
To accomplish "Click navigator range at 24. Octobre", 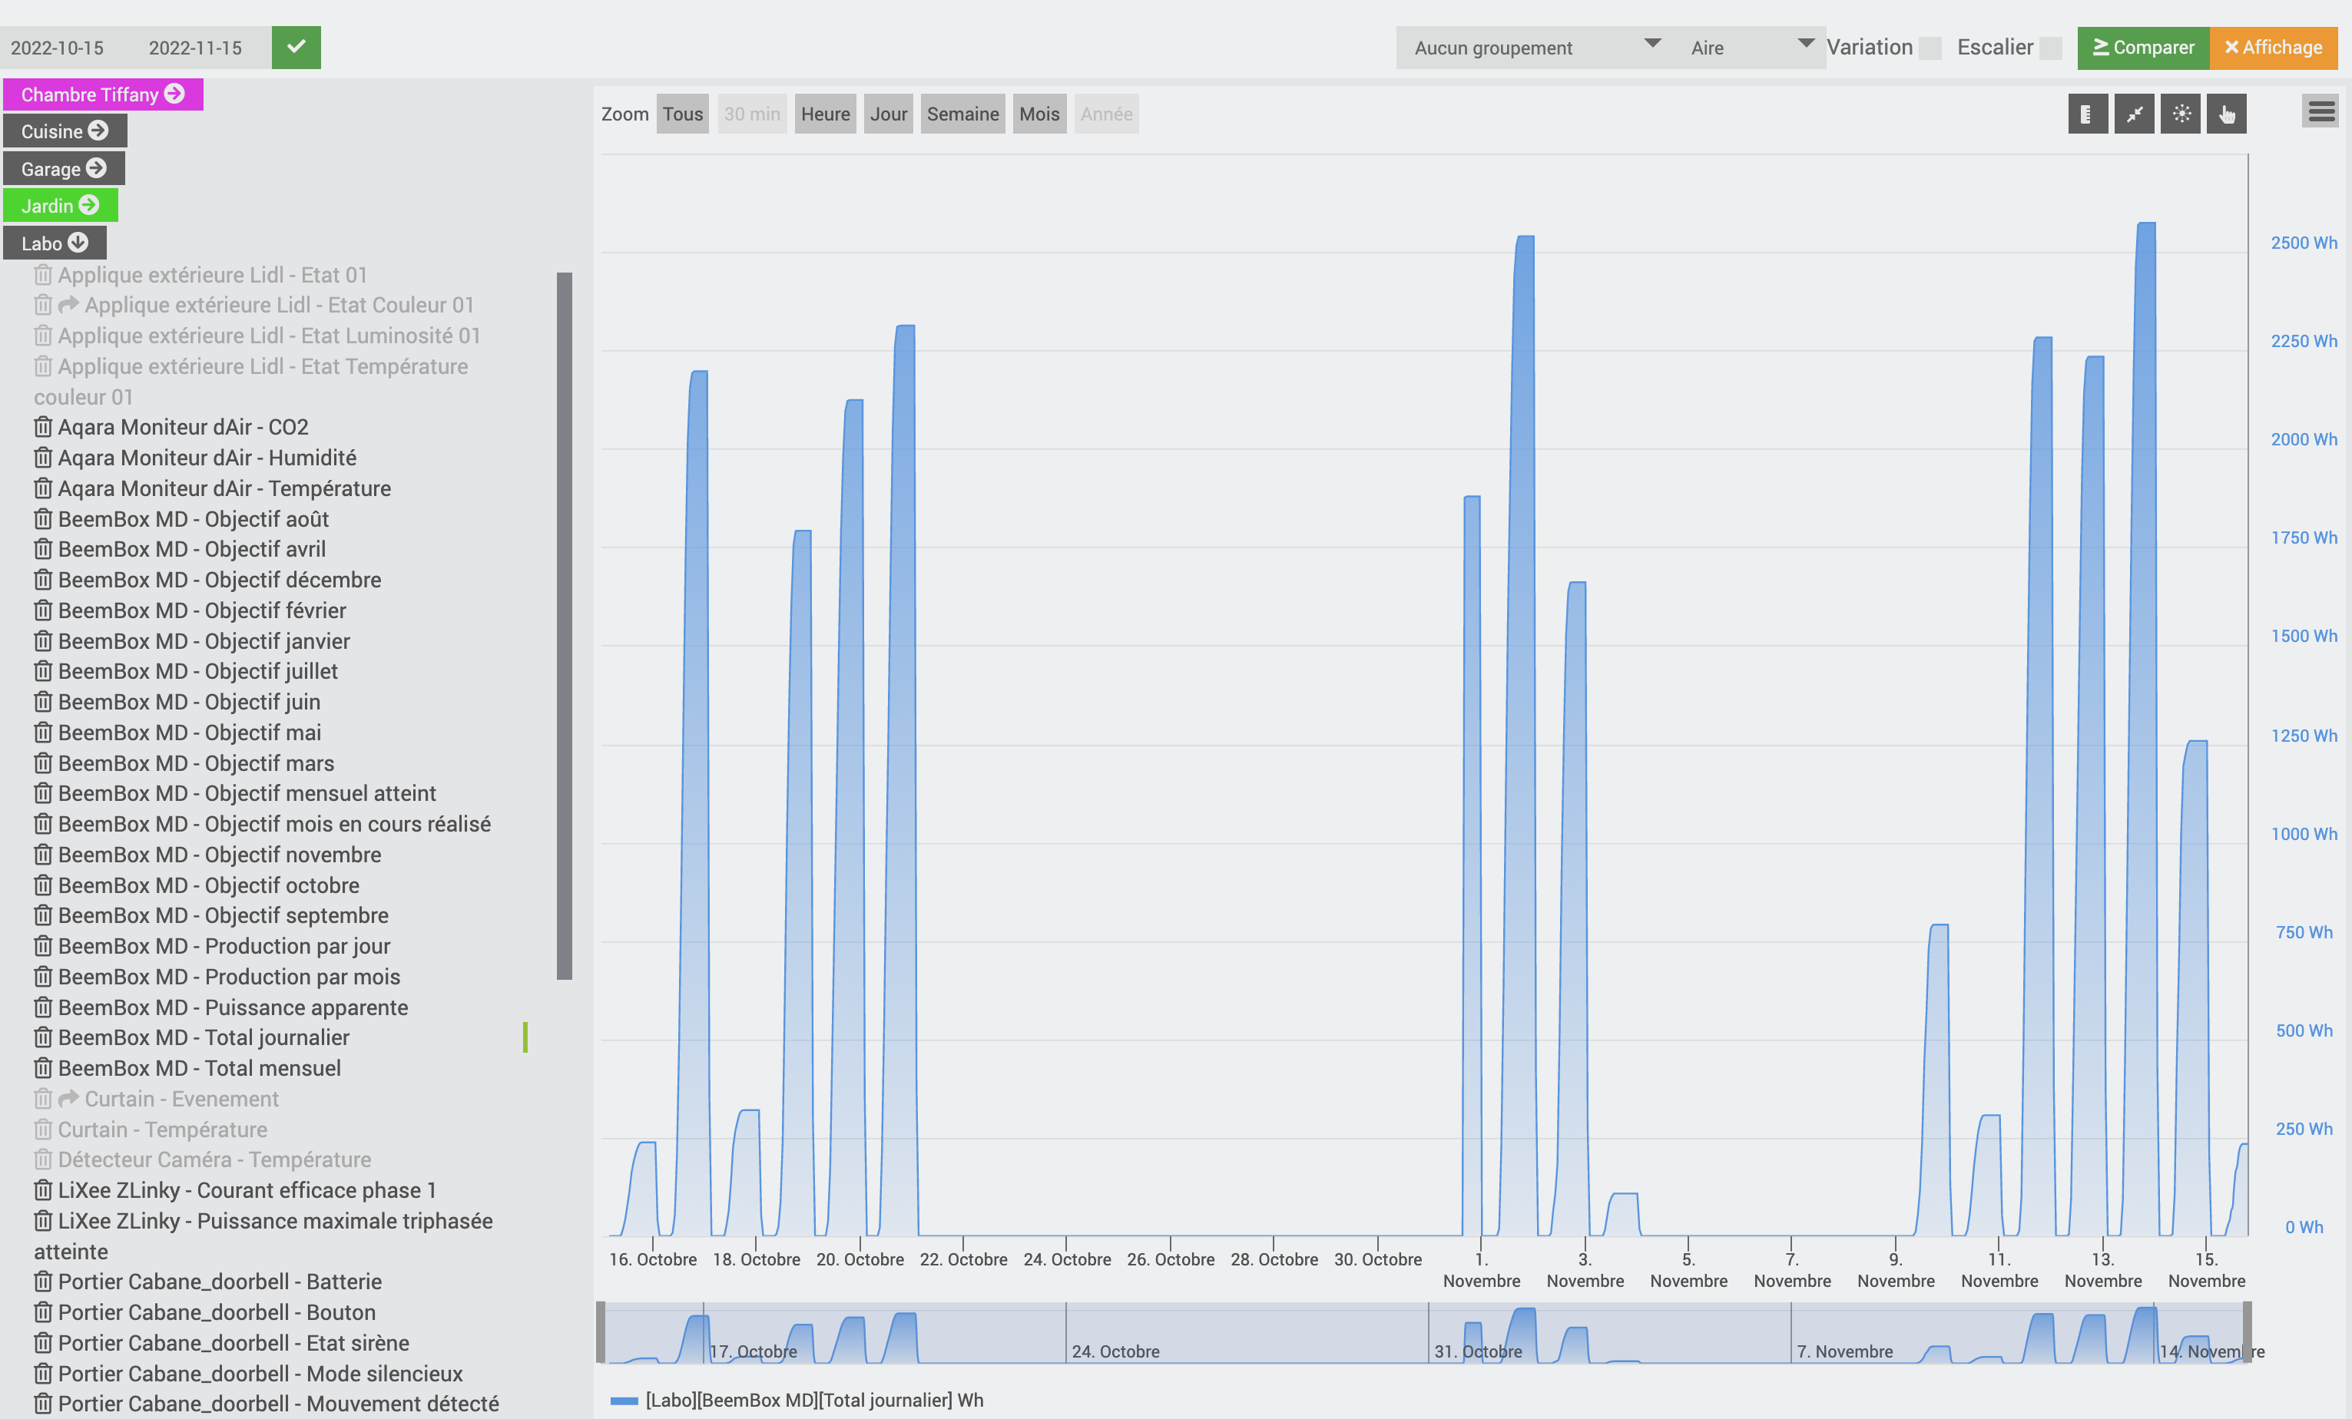I will pos(1115,1351).
